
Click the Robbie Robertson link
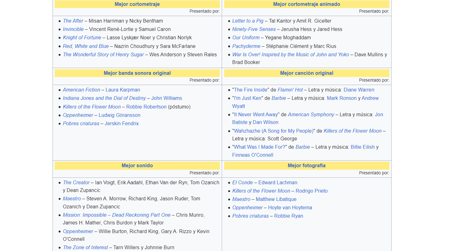(146, 107)
